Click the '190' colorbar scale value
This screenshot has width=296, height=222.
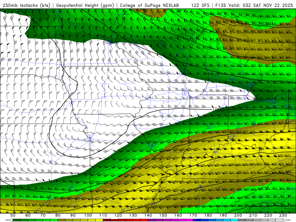pos(223,215)
